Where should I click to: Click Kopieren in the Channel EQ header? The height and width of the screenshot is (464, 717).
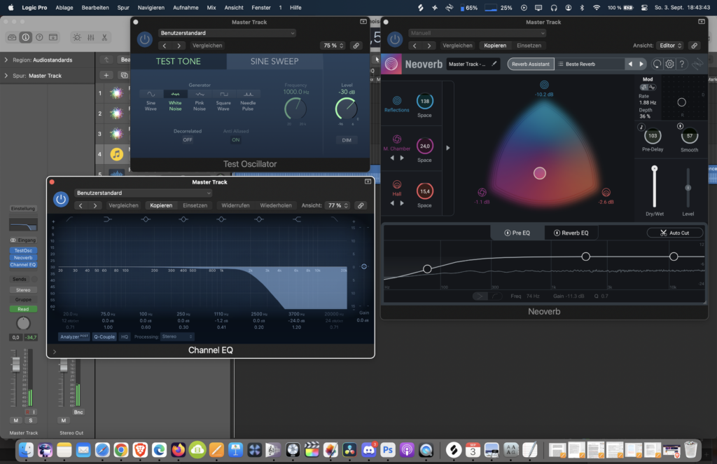(161, 205)
